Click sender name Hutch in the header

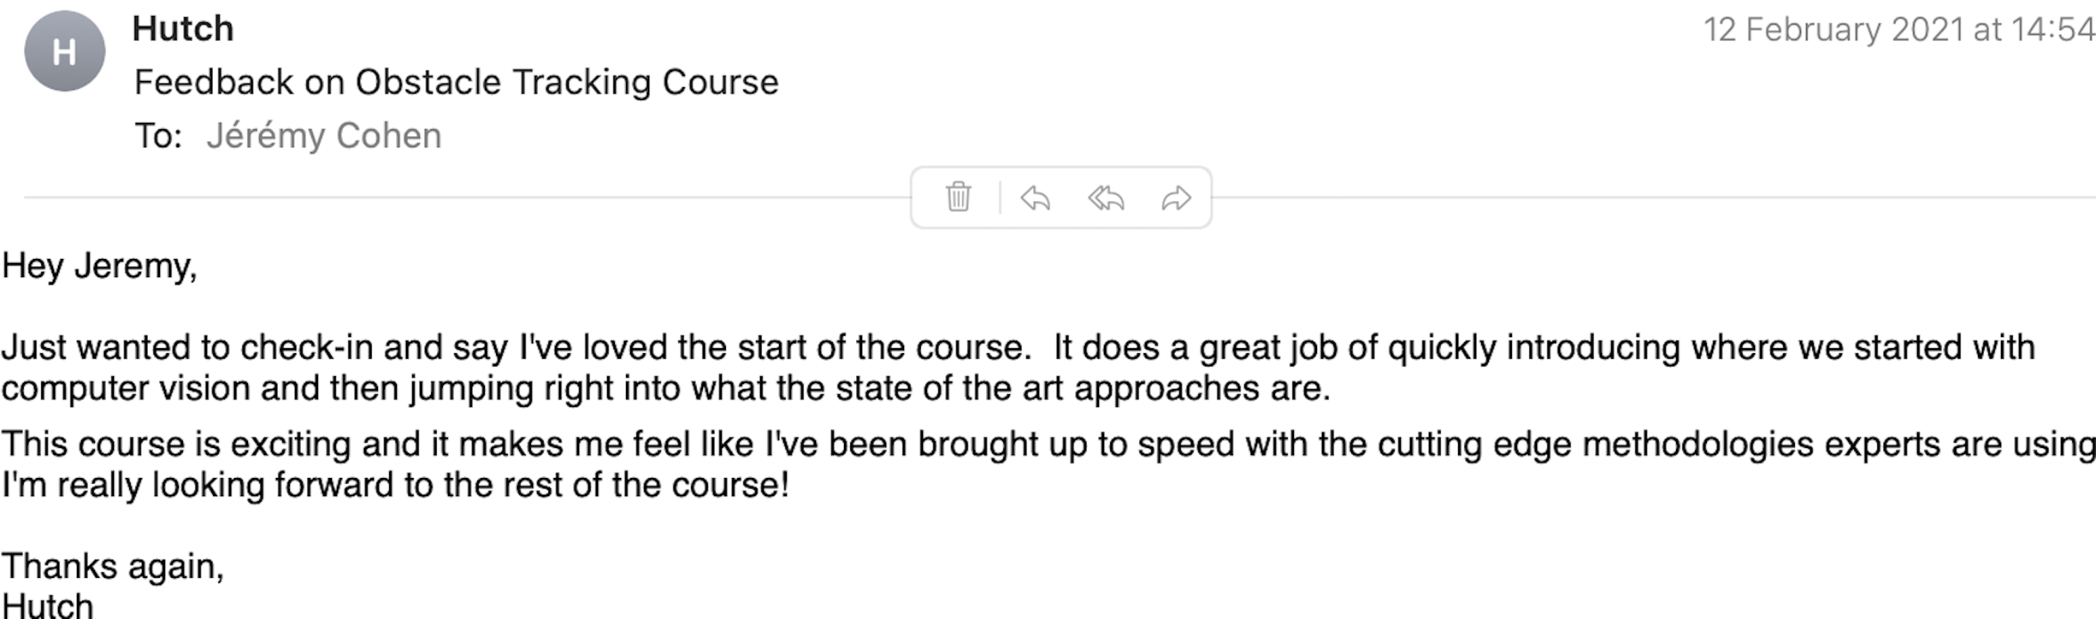coord(183,29)
